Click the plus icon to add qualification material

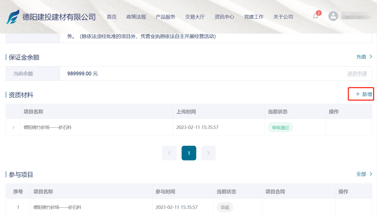pyautogui.click(x=358, y=94)
